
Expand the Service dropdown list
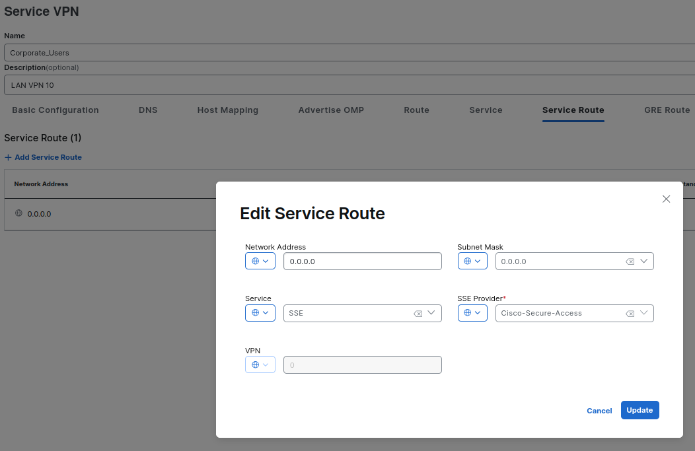click(431, 313)
